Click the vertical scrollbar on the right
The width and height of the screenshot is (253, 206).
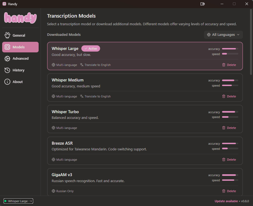251,41
